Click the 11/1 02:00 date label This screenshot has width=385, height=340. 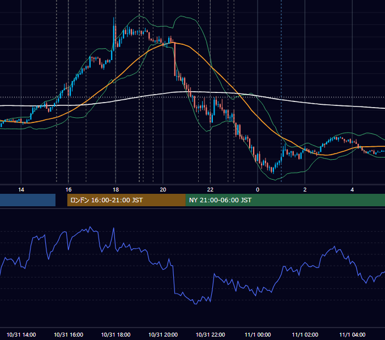pos(305,334)
